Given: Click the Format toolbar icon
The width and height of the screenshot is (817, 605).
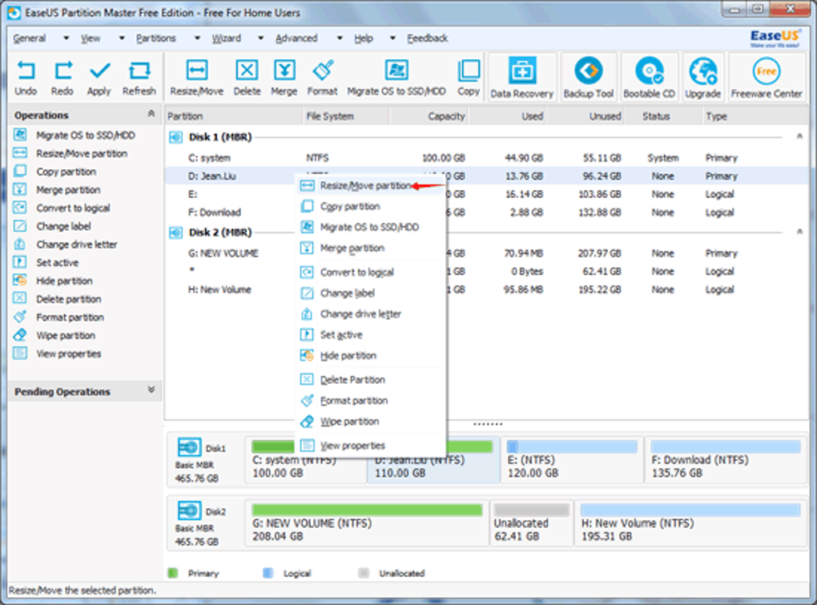Looking at the screenshot, I should tap(323, 79).
